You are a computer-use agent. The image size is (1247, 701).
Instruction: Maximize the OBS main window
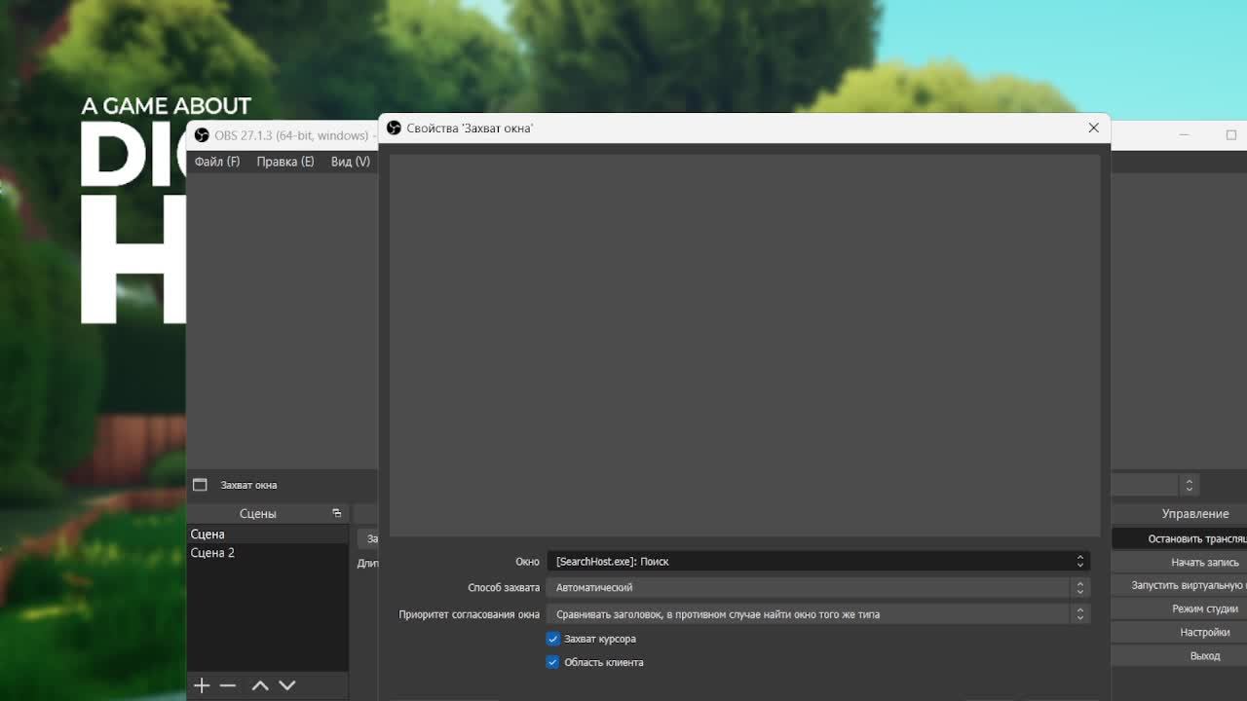(1230, 135)
